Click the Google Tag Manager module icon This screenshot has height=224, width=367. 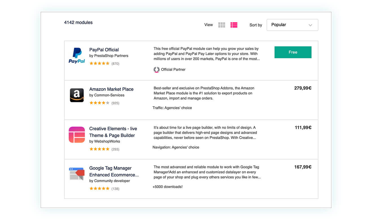coord(77,174)
